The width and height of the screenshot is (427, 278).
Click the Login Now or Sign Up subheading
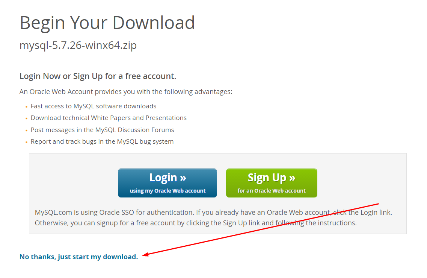(98, 76)
